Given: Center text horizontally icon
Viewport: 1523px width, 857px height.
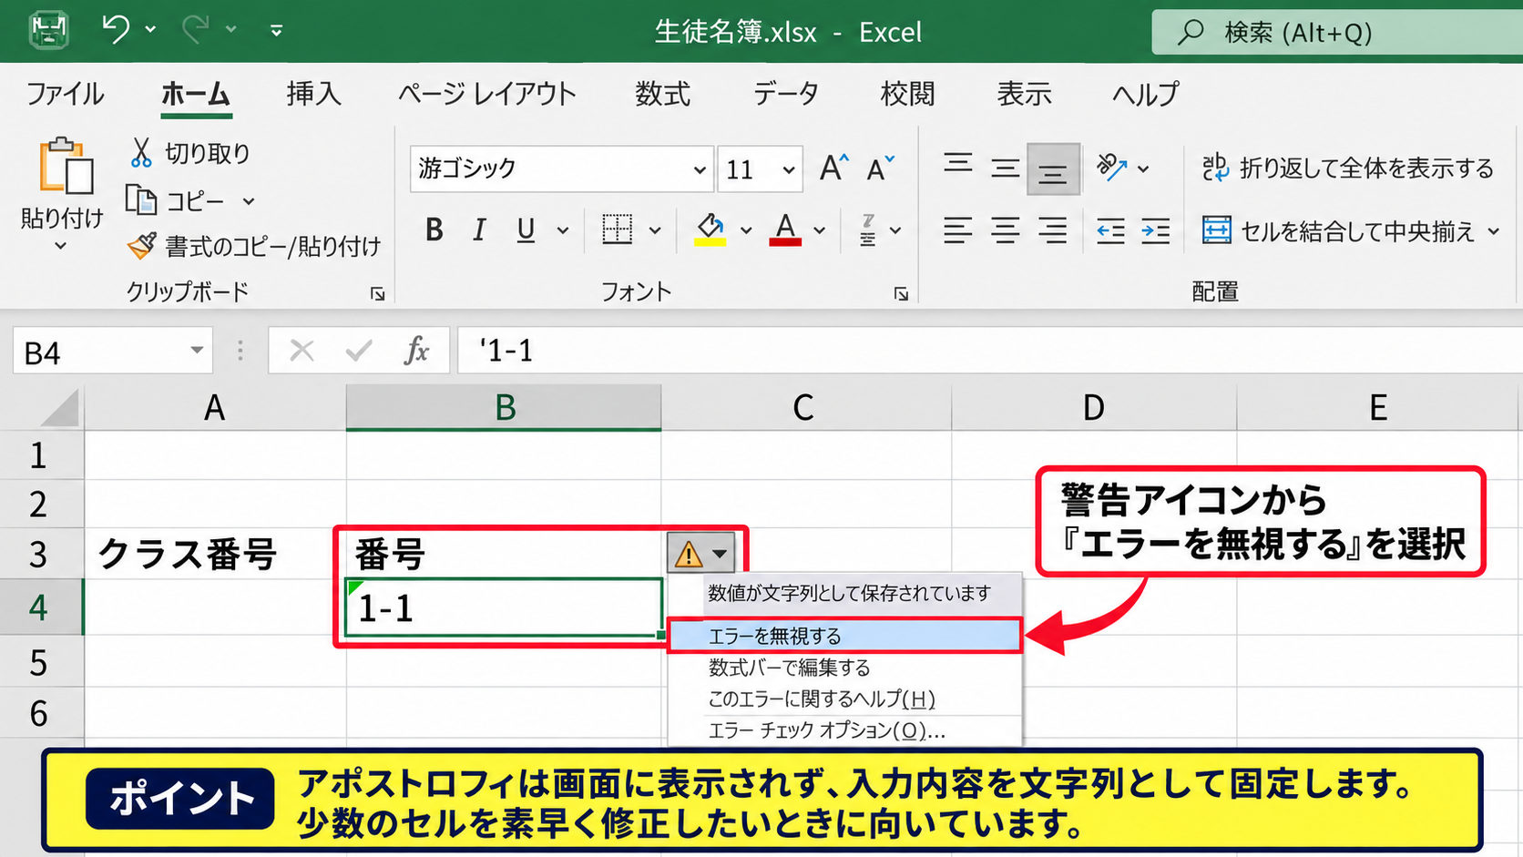Looking at the screenshot, I should pos(1005,230).
